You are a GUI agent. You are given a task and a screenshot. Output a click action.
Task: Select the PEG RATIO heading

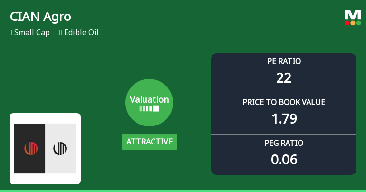[284, 143]
